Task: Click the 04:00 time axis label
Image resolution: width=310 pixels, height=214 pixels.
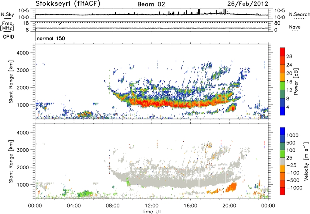Action: click(74, 206)
